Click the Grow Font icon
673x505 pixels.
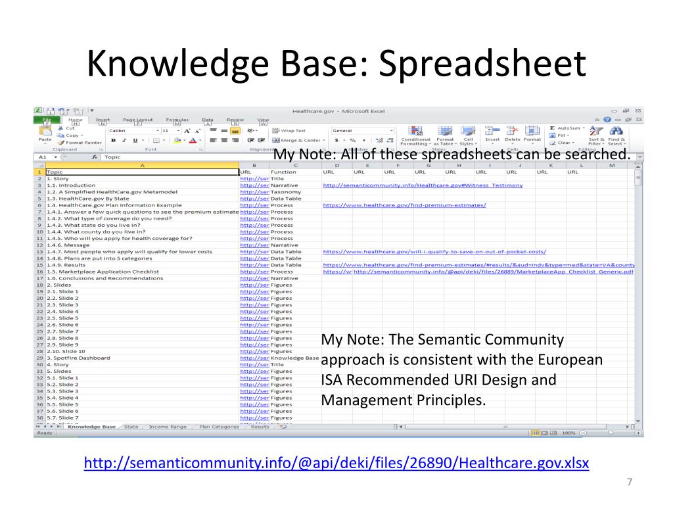[187, 131]
